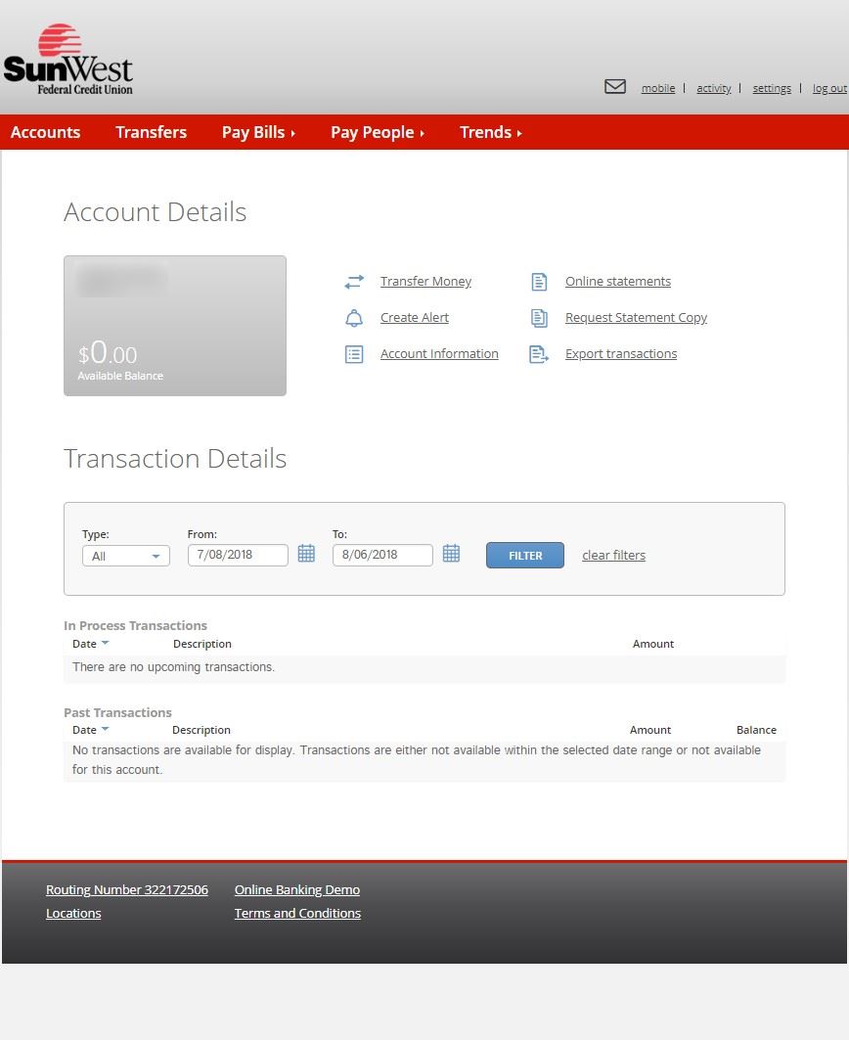Image resolution: width=849 pixels, height=1040 pixels.
Task: Click the Online statements document icon
Action: click(539, 282)
